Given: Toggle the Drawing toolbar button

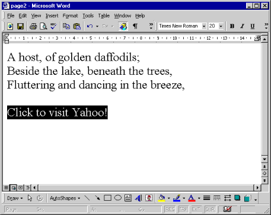Looking at the screenshot, I should pyautogui.click(x=123, y=26).
